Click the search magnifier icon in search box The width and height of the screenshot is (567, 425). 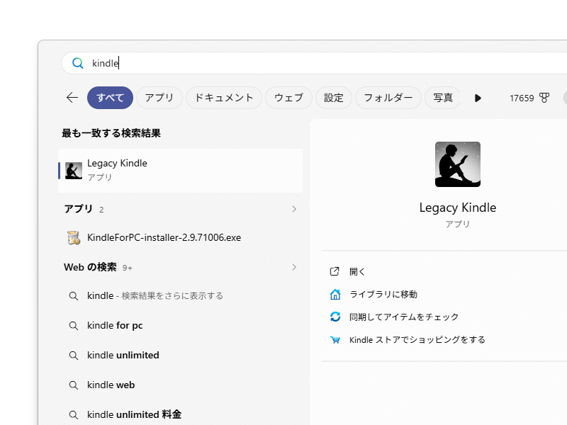click(x=77, y=63)
